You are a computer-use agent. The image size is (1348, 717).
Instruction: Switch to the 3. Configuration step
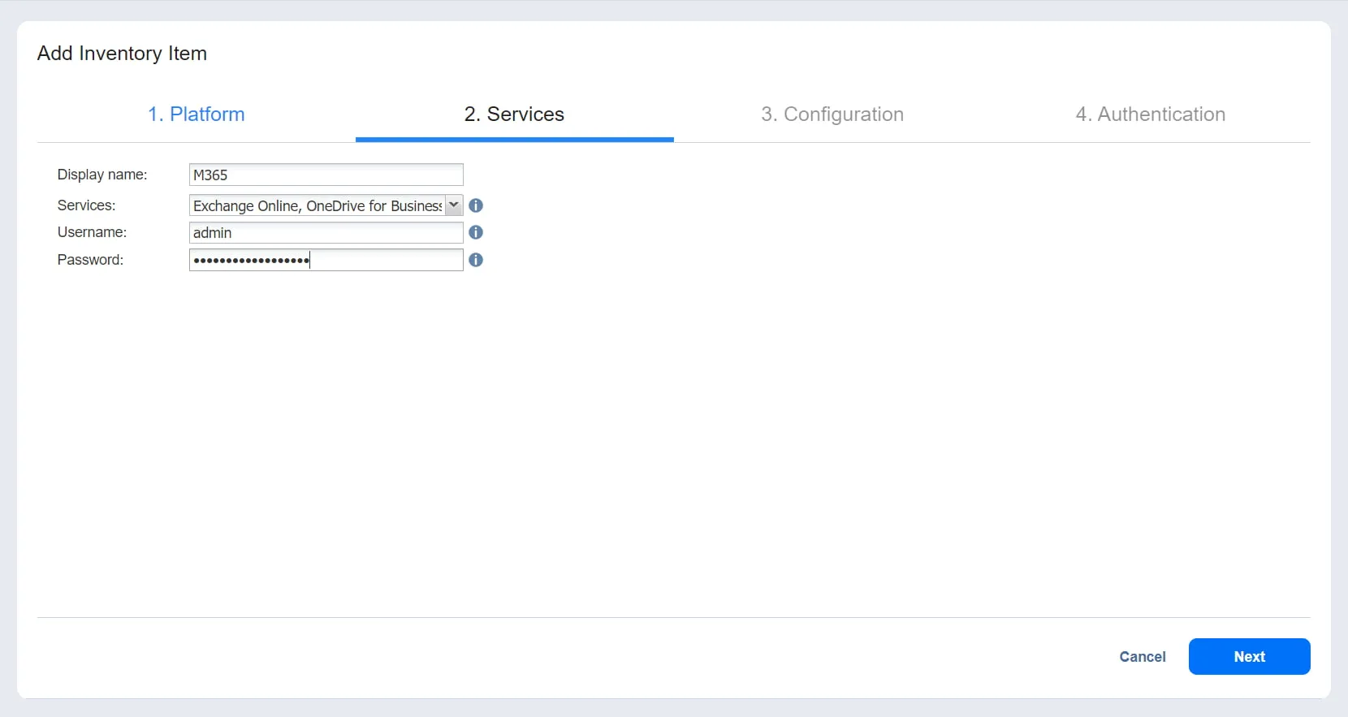pos(832,114)
